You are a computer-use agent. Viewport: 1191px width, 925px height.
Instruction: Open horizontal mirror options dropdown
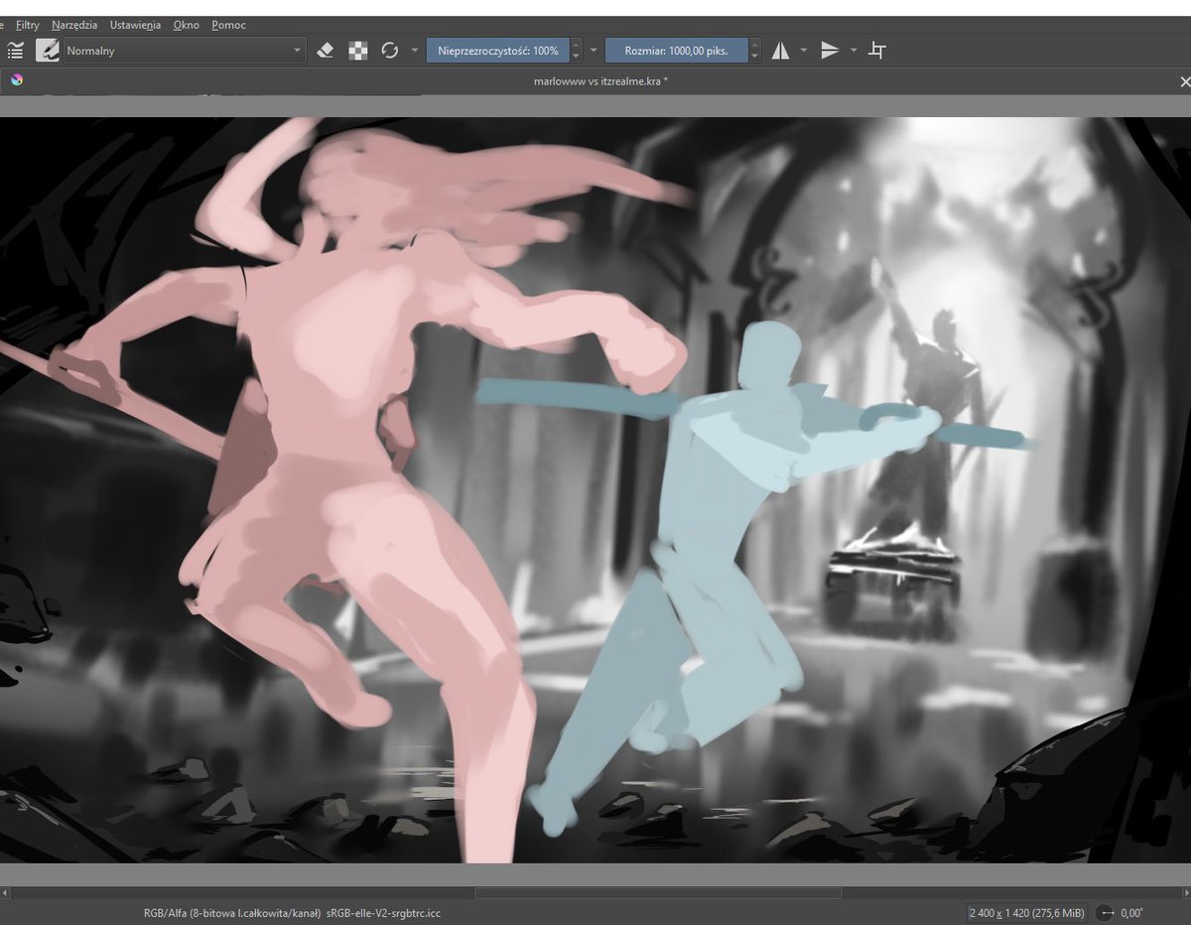pyautogui.click(x=803, y=51)
